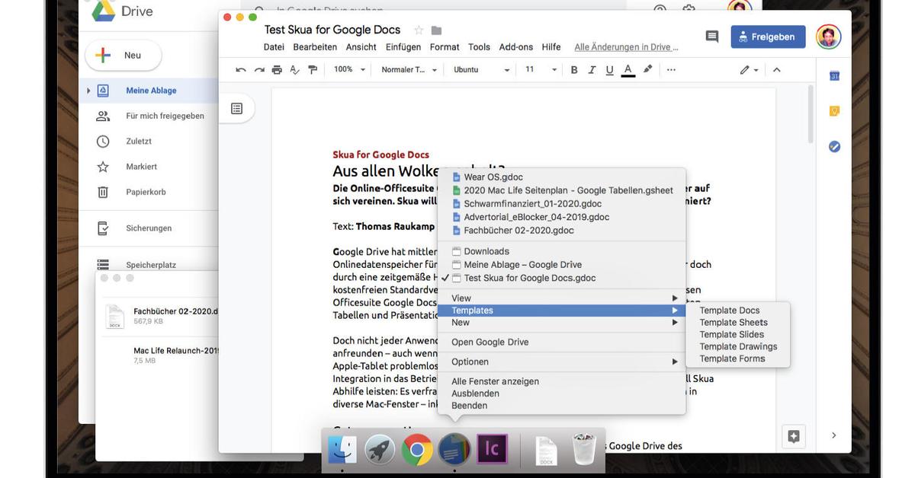Click the Print icon in Docs toolbar
Screen dimensions: 915x478
(277, 69)
